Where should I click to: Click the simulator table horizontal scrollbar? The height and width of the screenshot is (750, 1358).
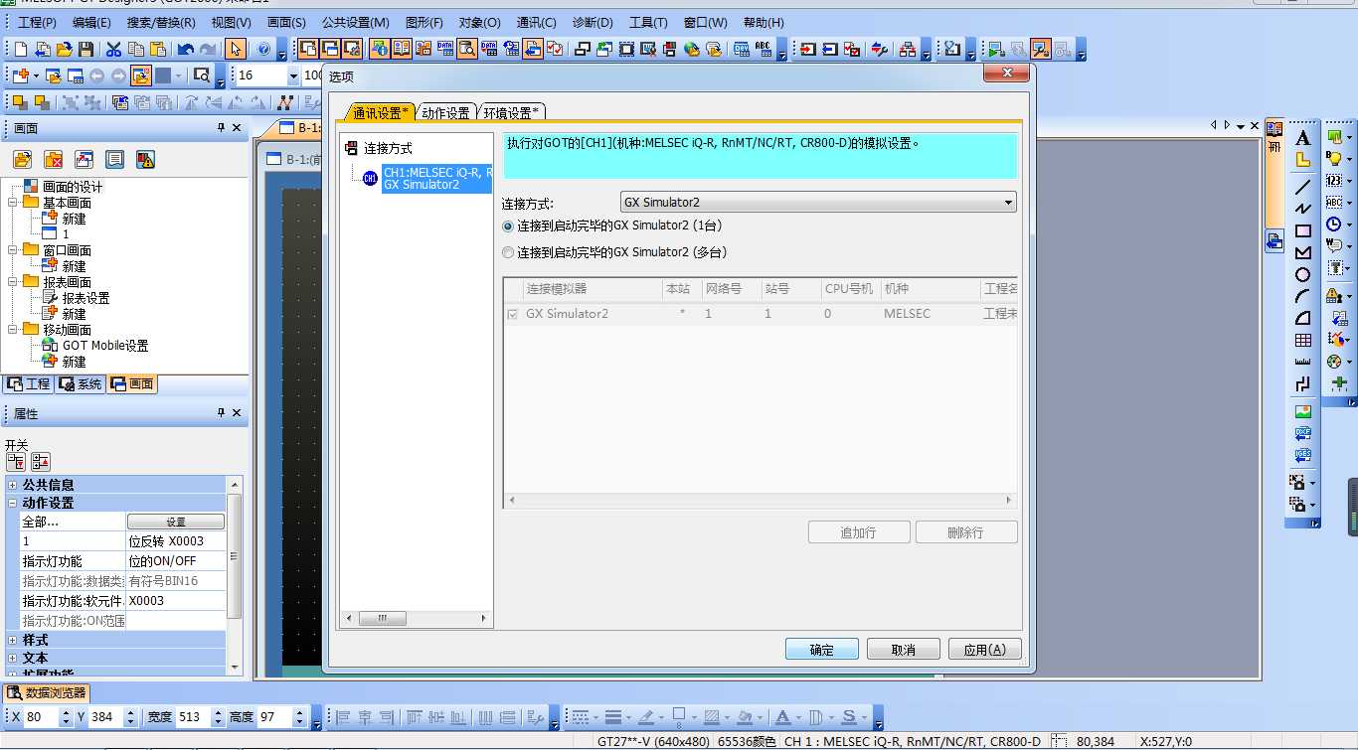(761, 501)
